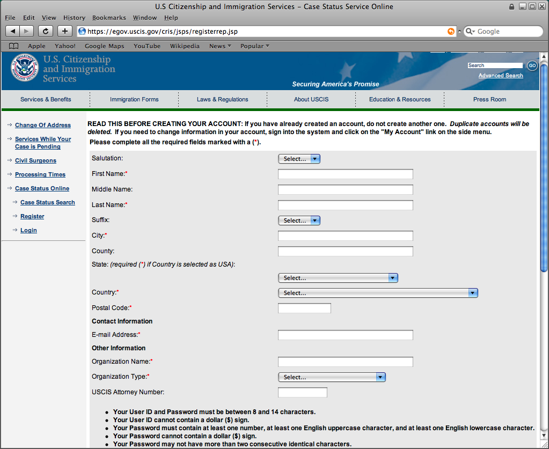Open the State select dropdown
Viewport: 549px width, 449px height.
tap(338, 278)
